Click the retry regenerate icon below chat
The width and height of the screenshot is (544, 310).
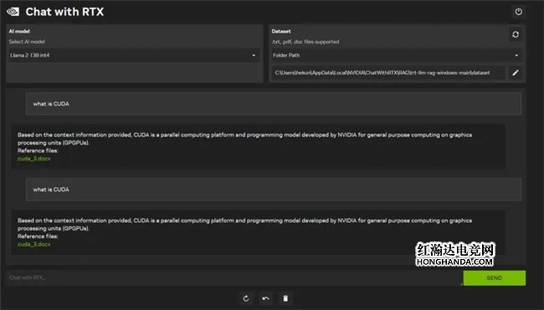(x=246, y=298)
